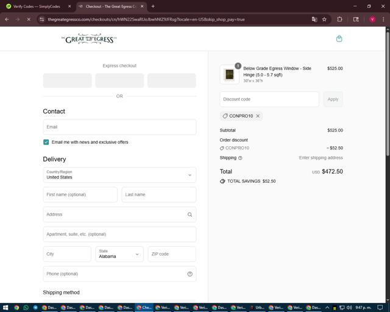Click the Phone (optional) field

point(119,274)
